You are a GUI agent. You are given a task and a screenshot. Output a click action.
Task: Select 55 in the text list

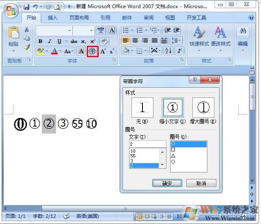144,156
